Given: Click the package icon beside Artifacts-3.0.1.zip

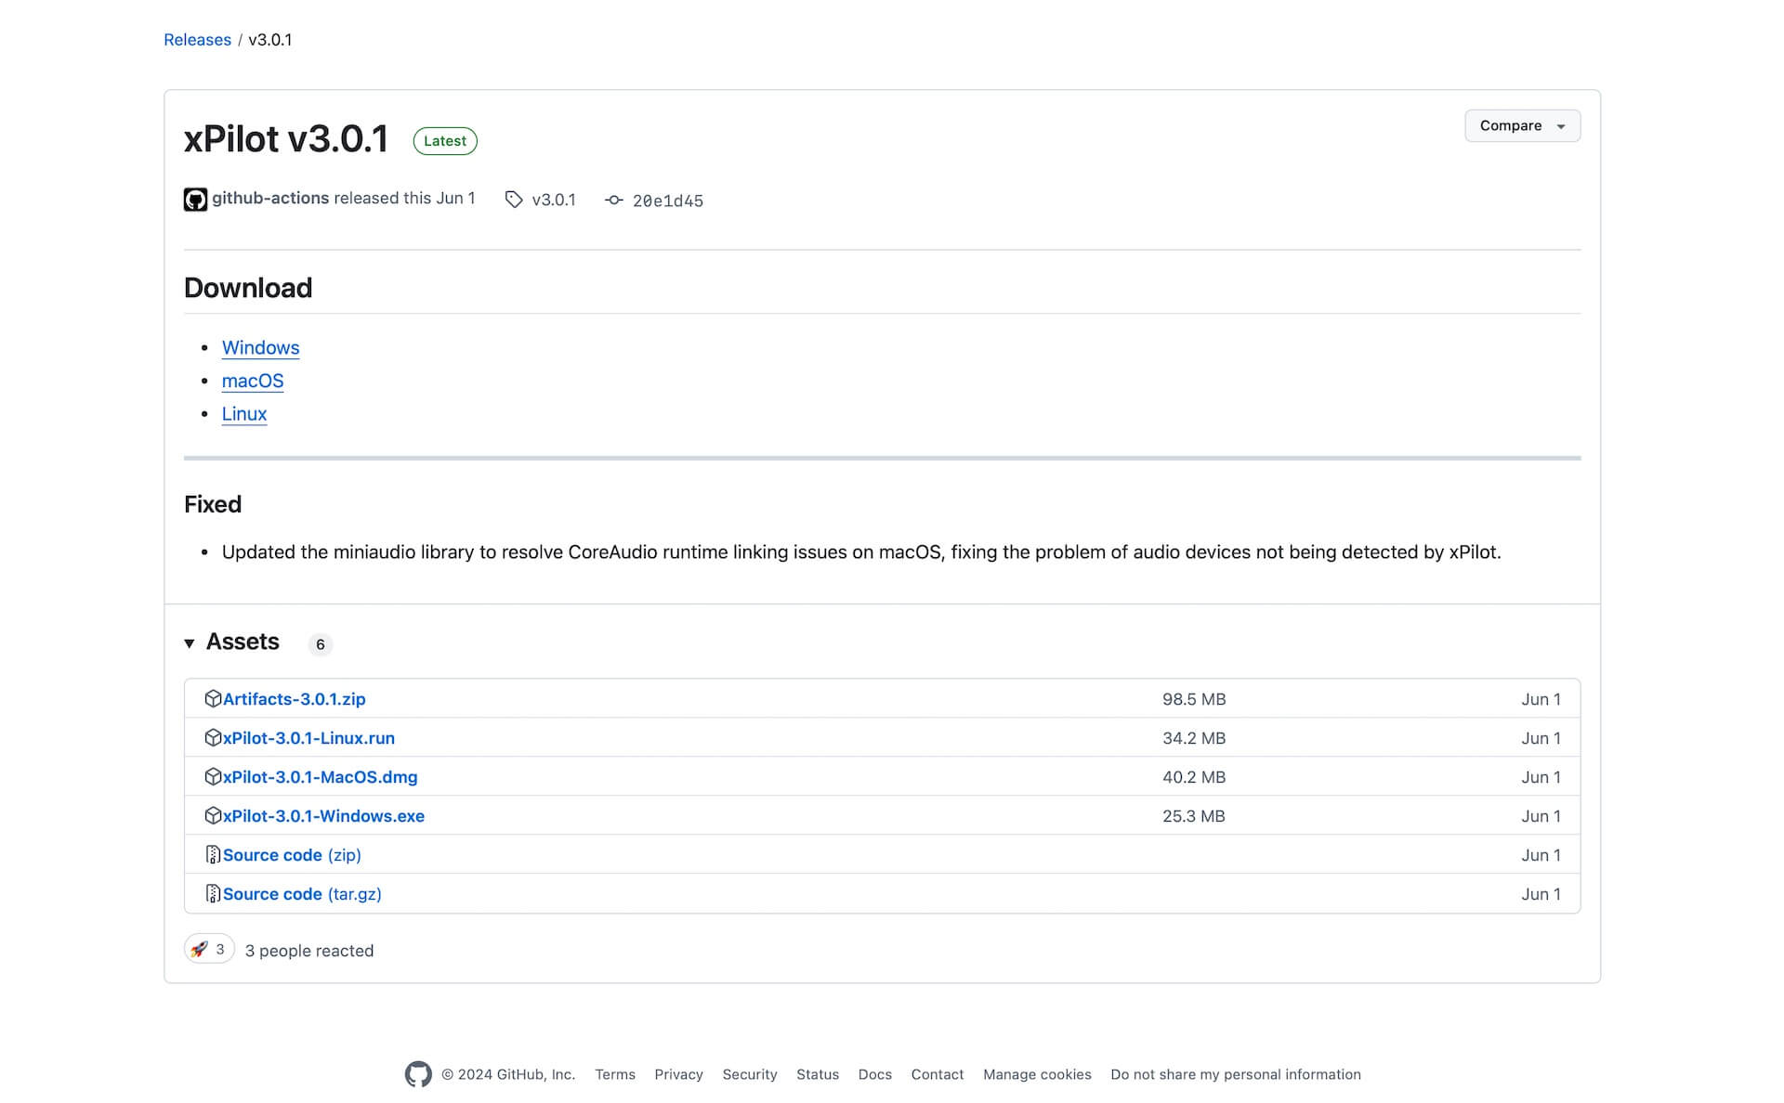Looking at the screenshot, I should click(213, 699).
